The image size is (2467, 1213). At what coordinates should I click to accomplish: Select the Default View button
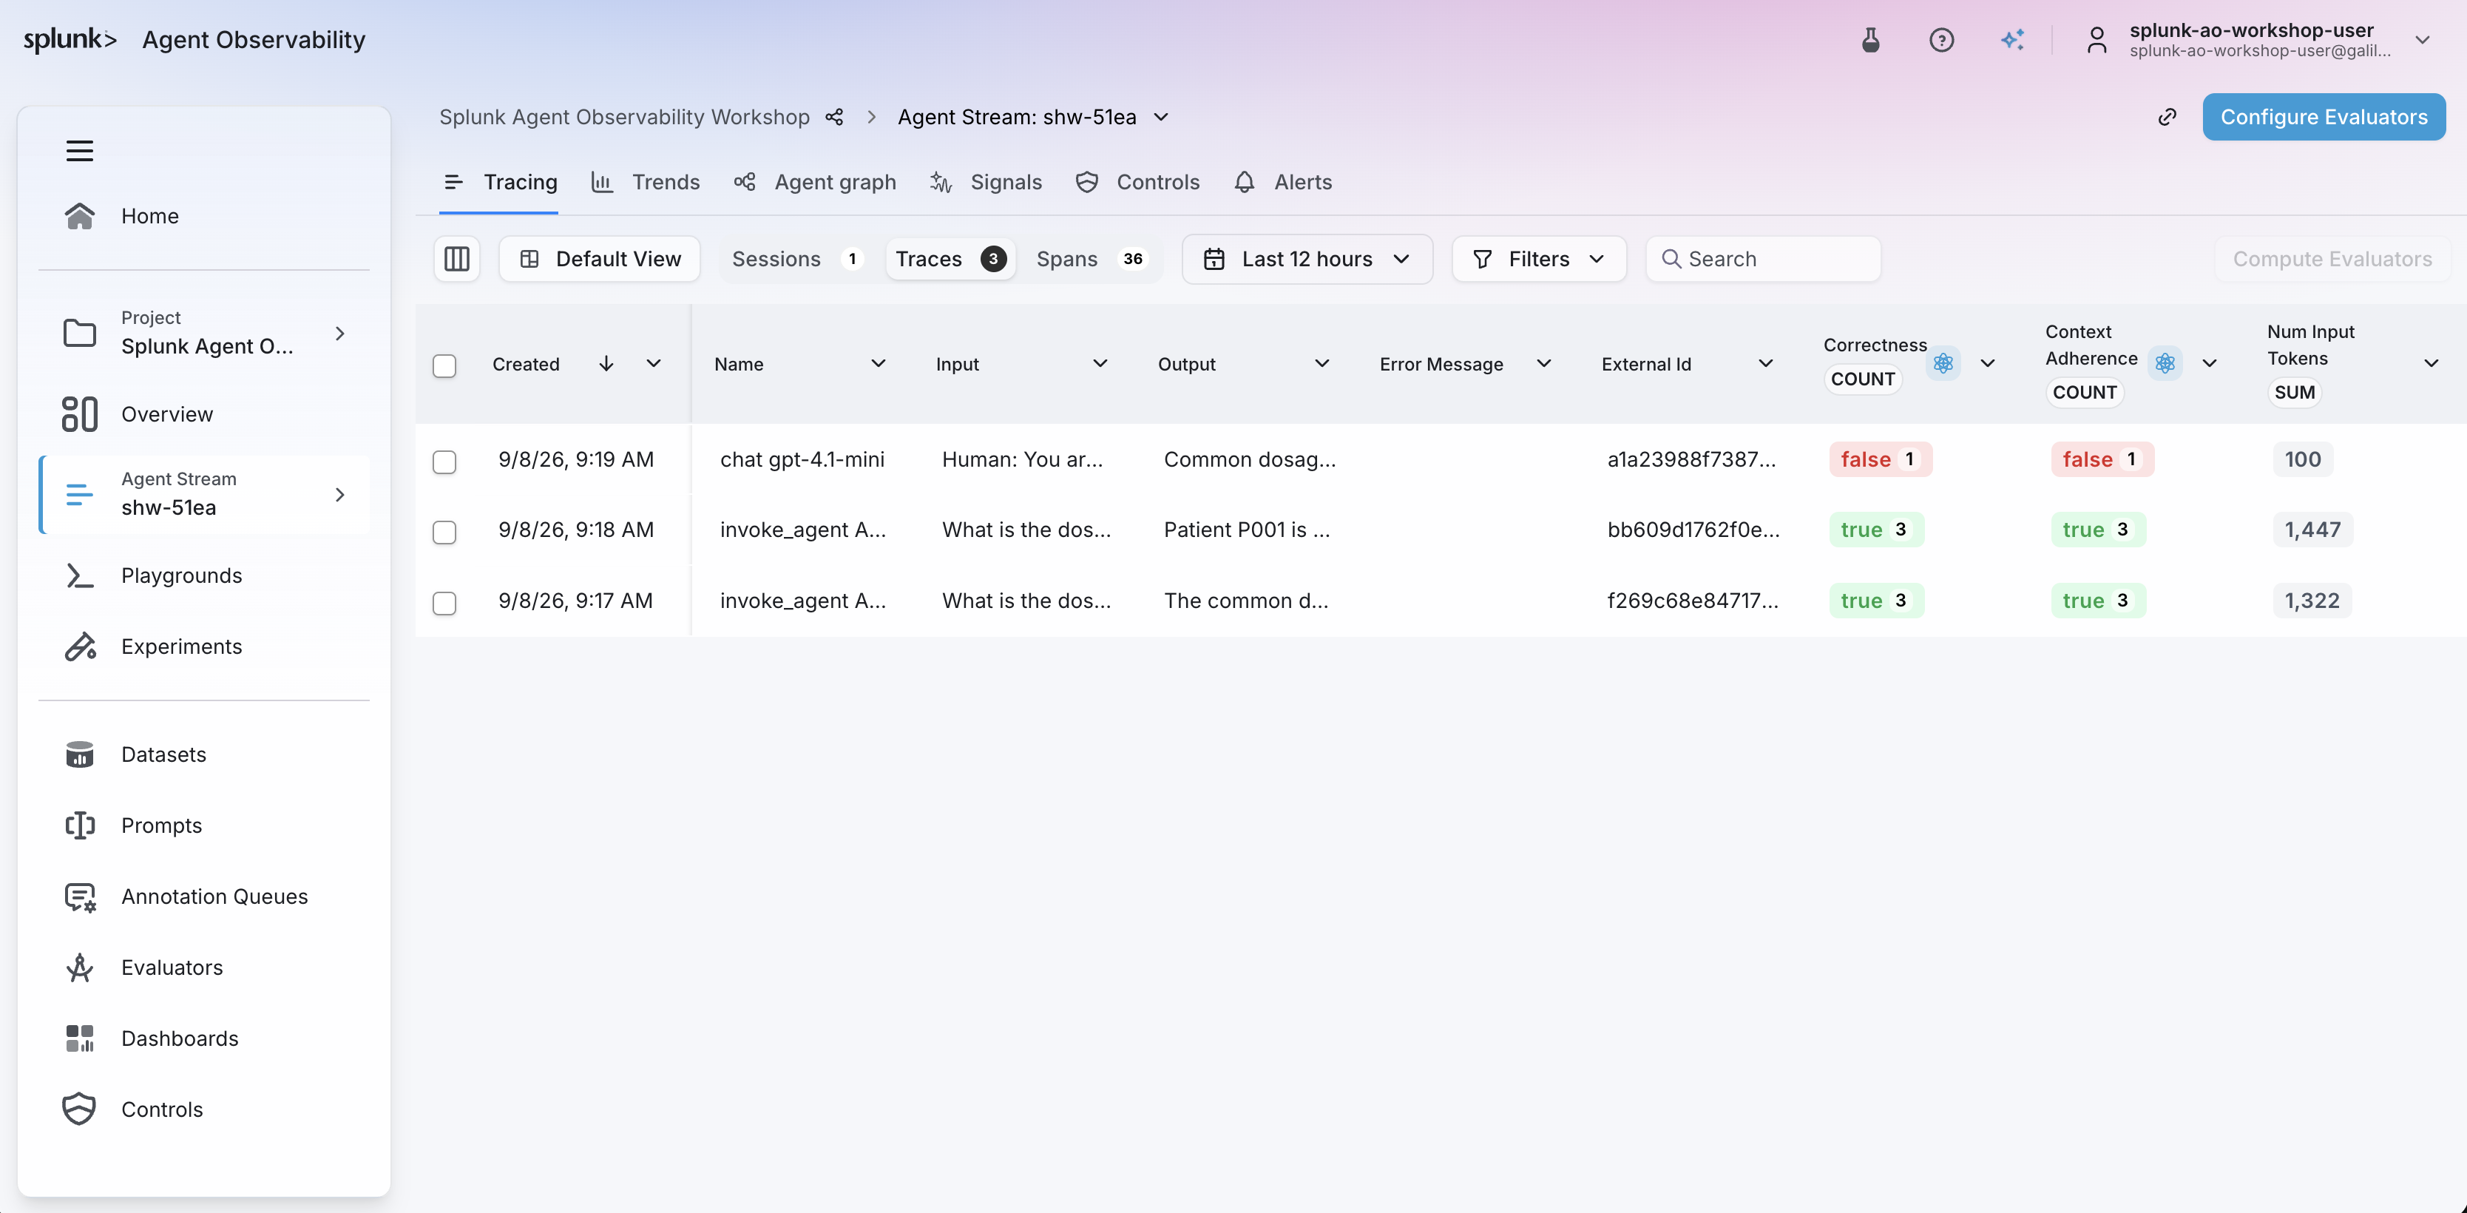(x=600, y=259)
